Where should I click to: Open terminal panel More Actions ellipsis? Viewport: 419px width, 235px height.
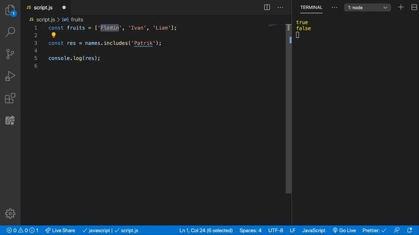[335, 7]
